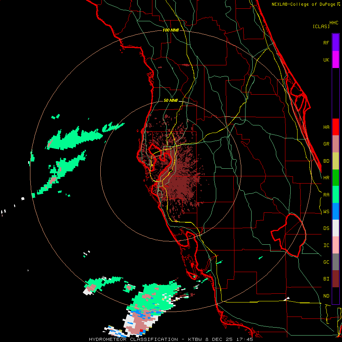342x342 pixels.
Task: Click the 'UK' legend label
Action: click(x=326, y=60)
